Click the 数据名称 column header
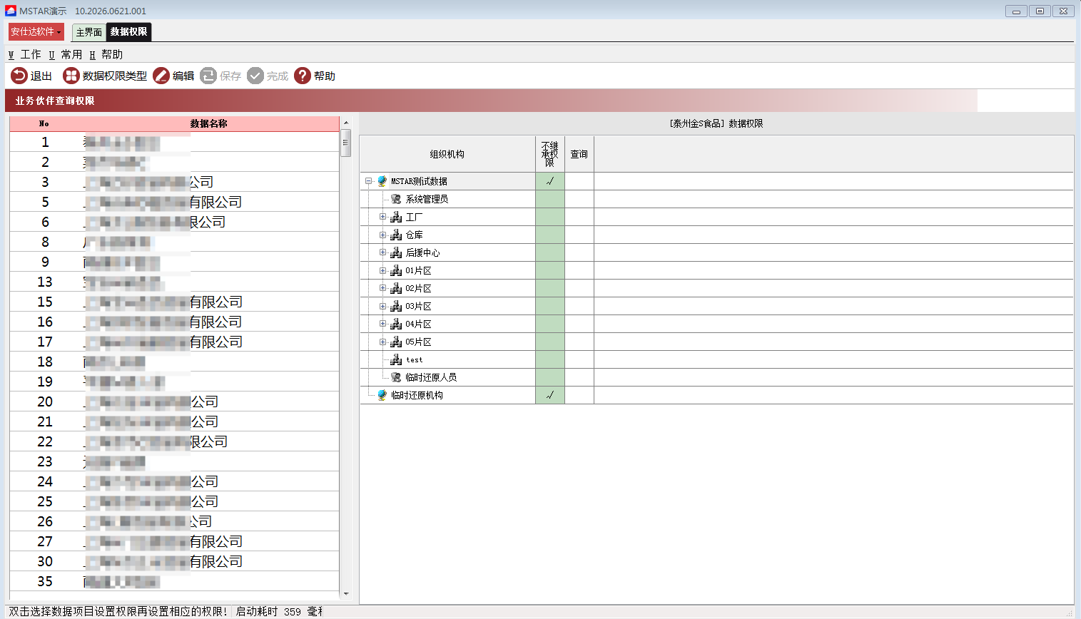1081x619 pixels. (x=208, y=123)
